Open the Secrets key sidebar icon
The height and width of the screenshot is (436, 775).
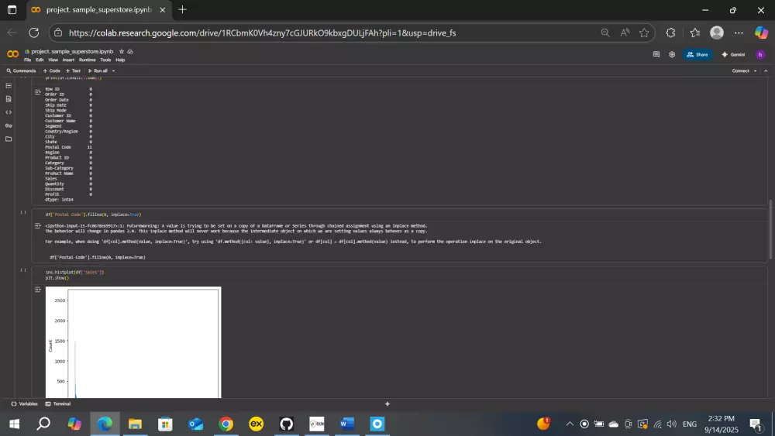coord(9,126)
